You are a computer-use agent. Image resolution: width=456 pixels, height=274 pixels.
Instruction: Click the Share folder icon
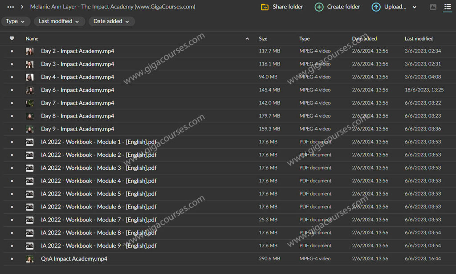pos(265,7)
